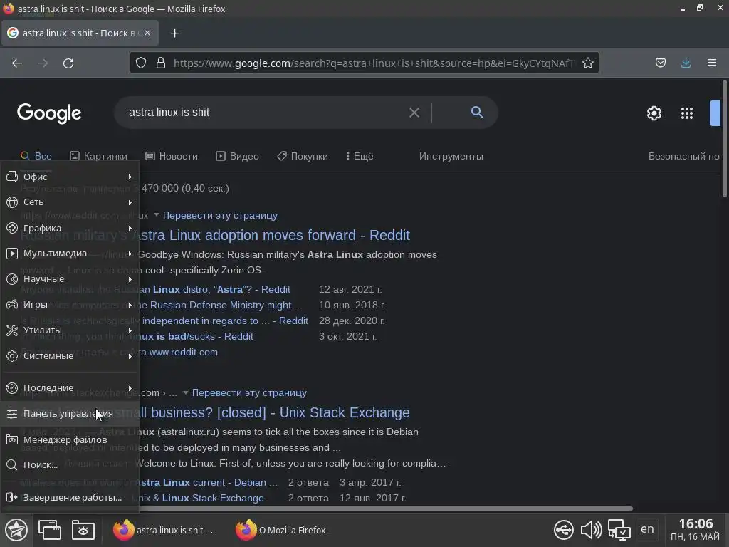Screen dimensions: 729x547
Task: Click Перевести эту страницу for the Reddit result
Action: pos(220,215)
